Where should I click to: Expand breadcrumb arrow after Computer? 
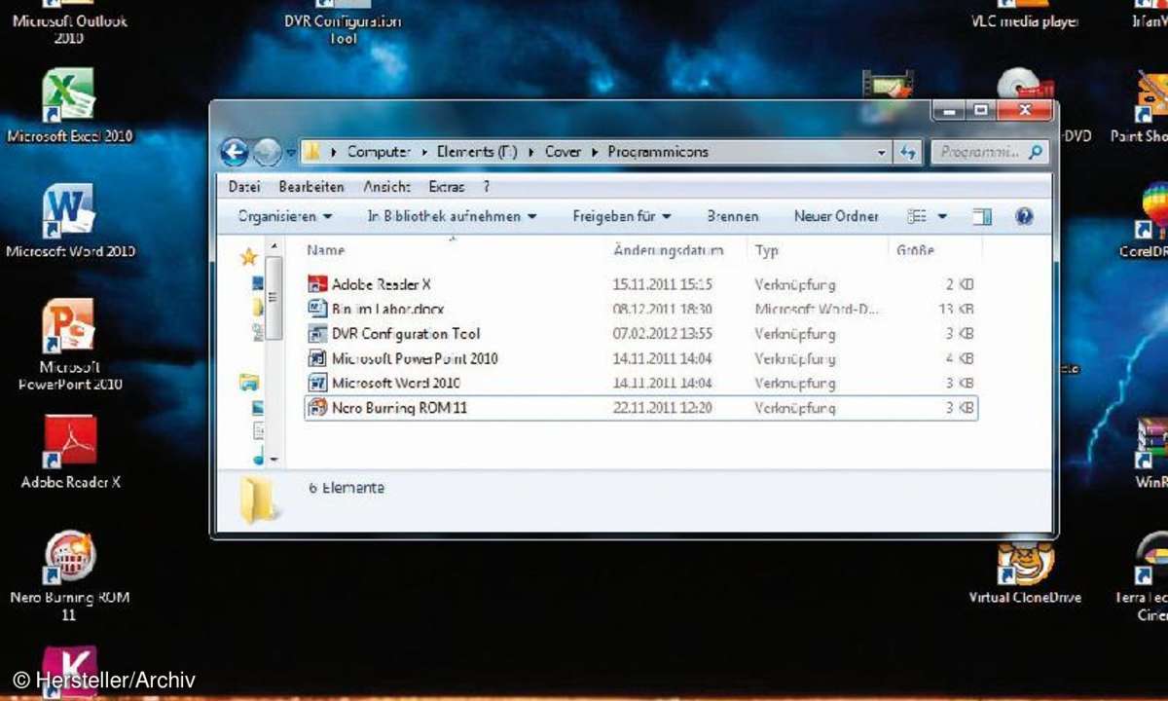tap(425, 152)
